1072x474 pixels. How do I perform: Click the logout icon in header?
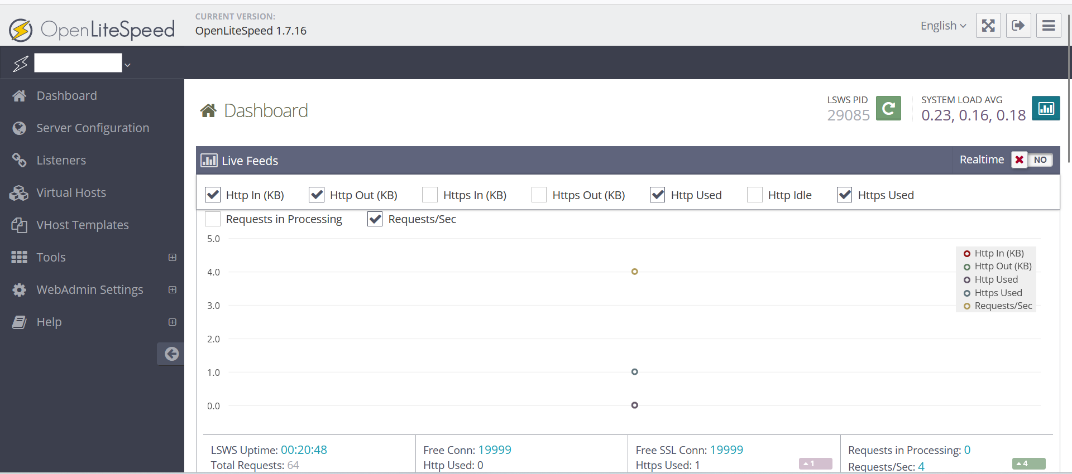[x=1018, y=26]
